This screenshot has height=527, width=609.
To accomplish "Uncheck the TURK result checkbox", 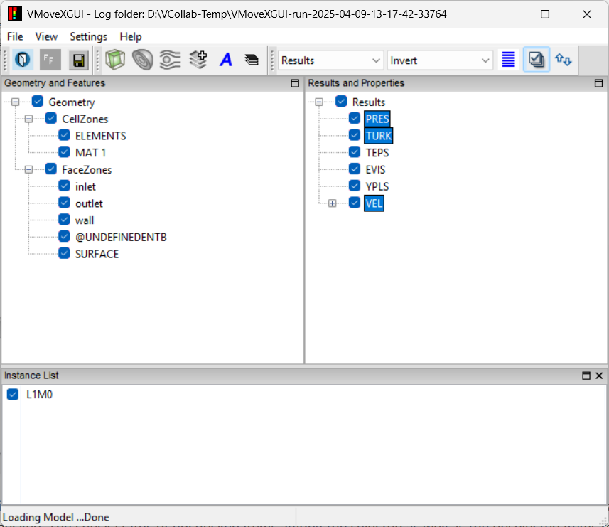I will [x=355, y=135].
